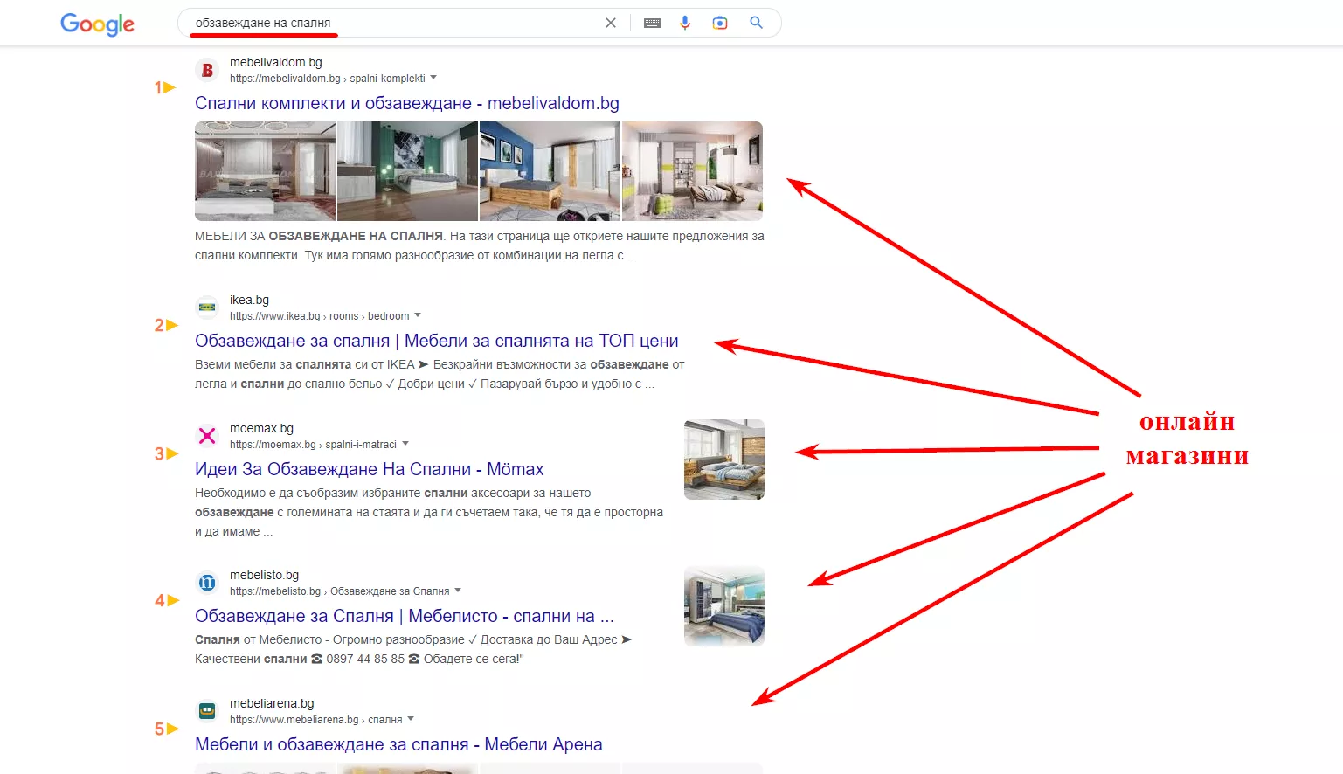Open fourth mebelivaldom image with white wardrobe
This screenshot has height=774, width=1343.
(x=692, y=171)
